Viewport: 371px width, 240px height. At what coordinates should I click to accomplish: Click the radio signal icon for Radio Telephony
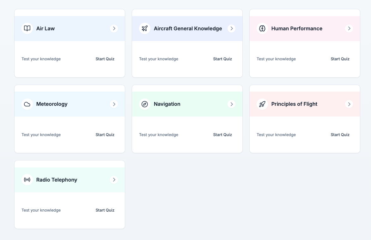tap(27, 180)
